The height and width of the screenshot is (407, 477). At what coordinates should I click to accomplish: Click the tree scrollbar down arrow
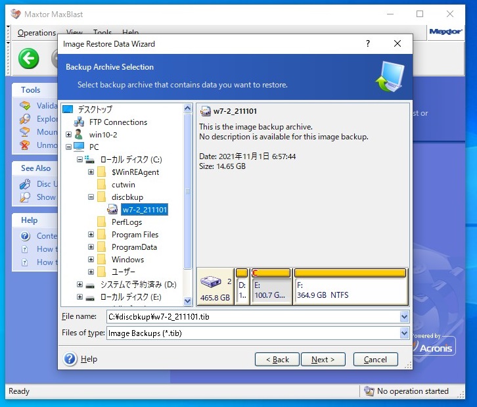click(188, 301)
